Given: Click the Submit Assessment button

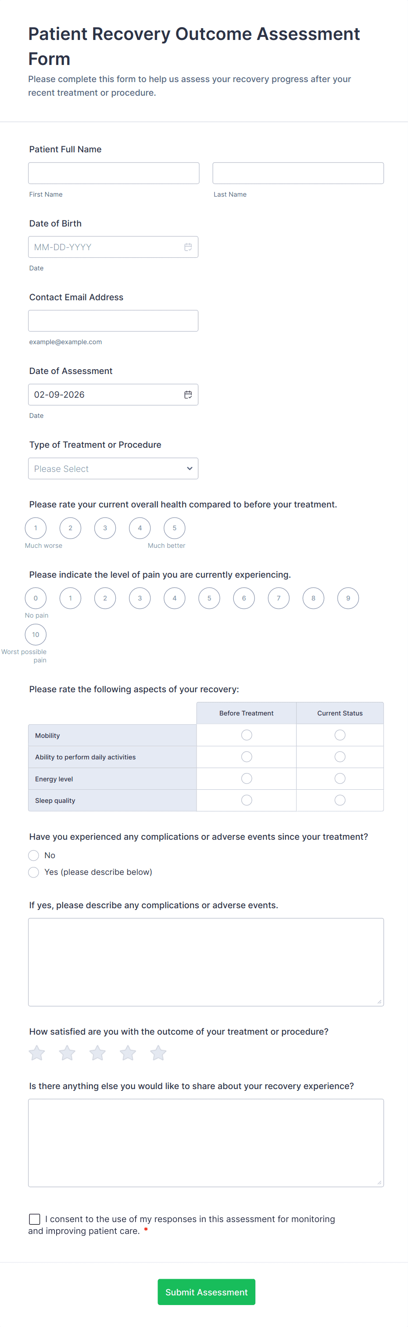Looking at the screenshot, I should click(x=206, y=1292).
